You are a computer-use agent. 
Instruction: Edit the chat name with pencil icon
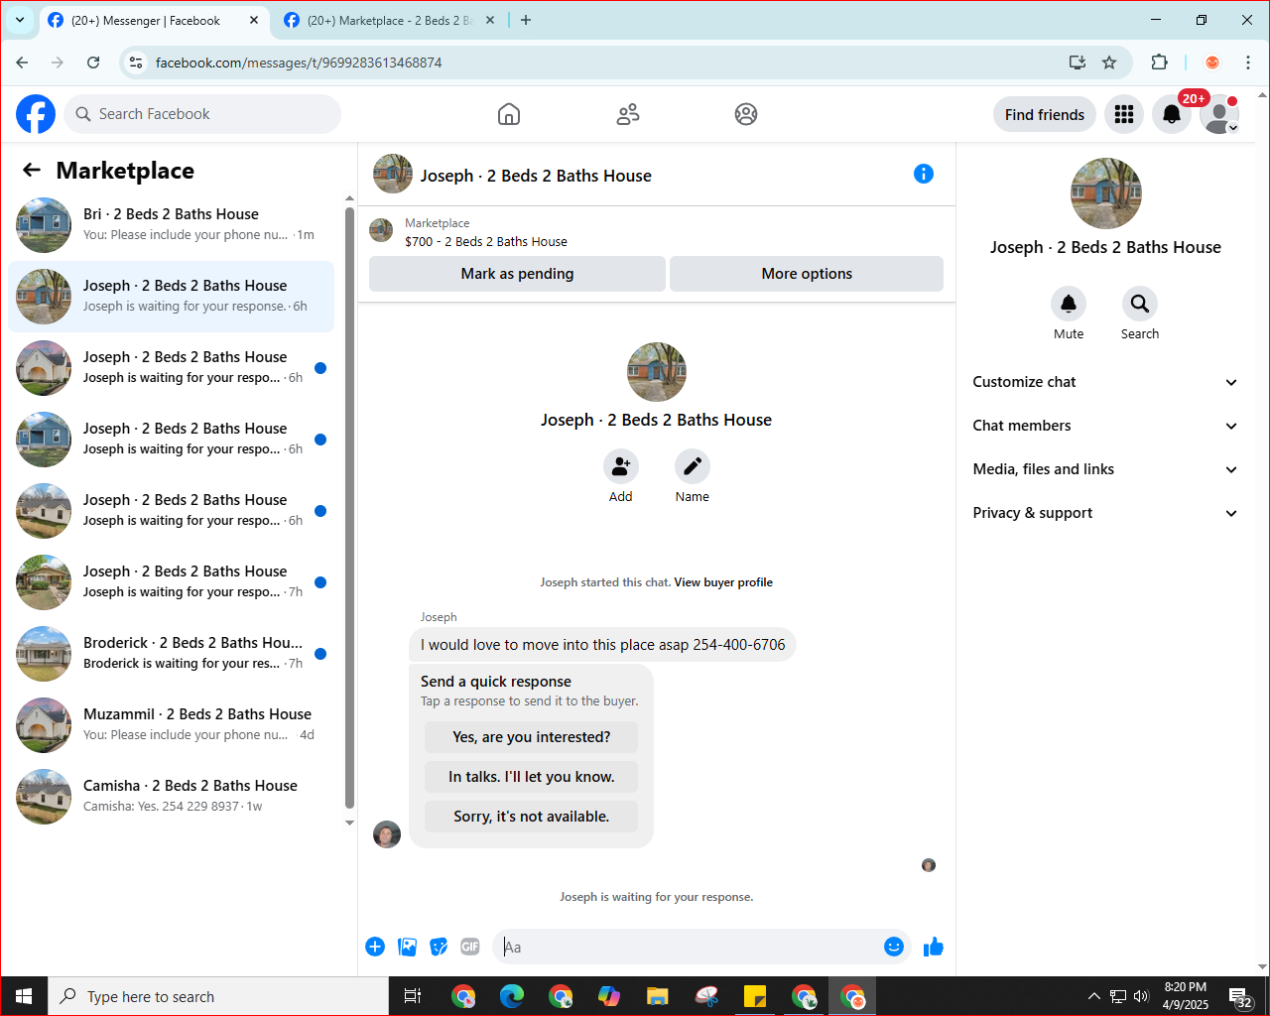click(693, 466)
